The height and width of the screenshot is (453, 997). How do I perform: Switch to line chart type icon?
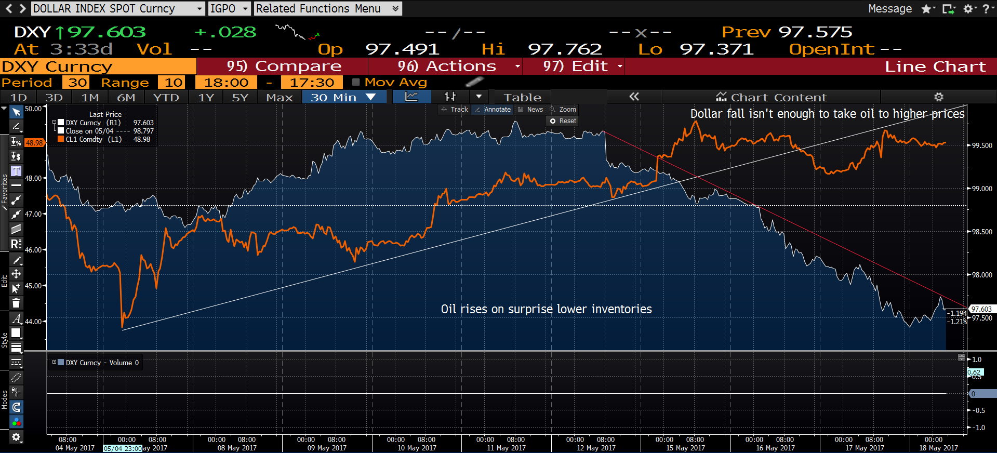[x=411, y=97]
